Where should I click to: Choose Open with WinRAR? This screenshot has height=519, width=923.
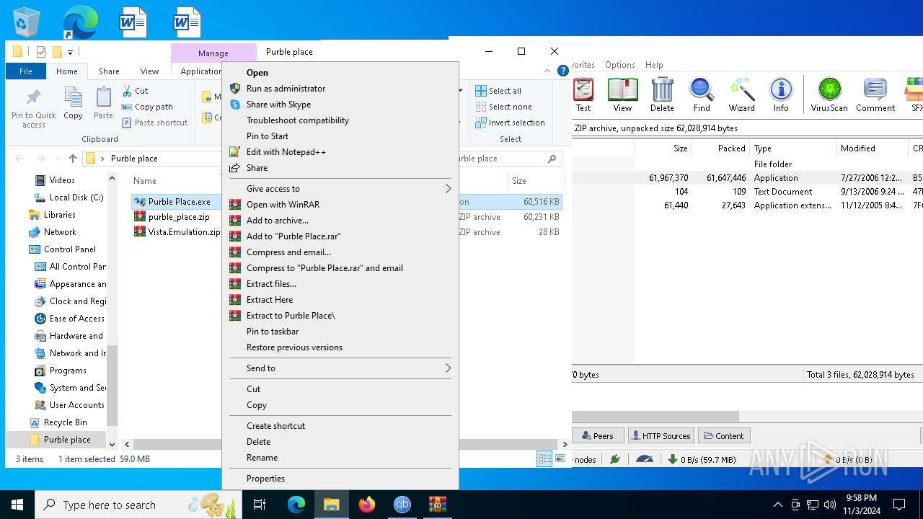click(x=340, y=205)
